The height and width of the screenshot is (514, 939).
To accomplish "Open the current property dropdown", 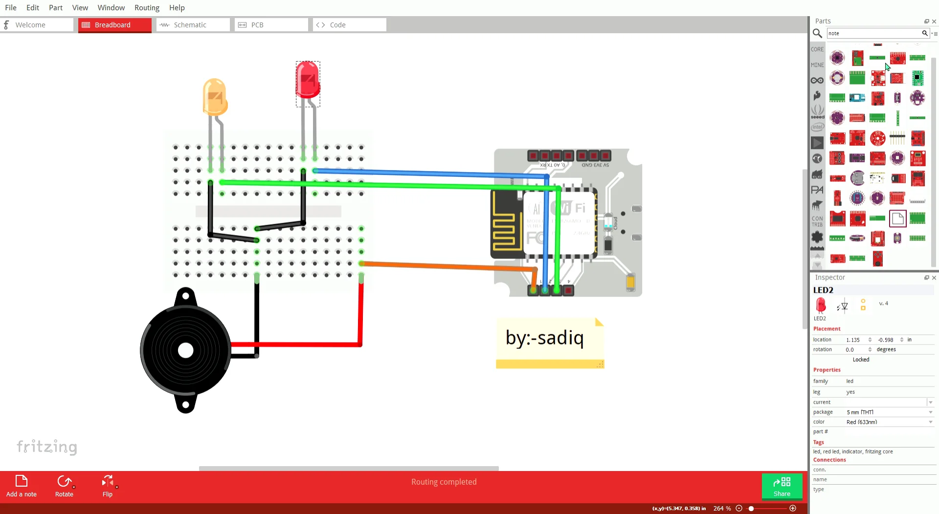I will click(930, 402).
